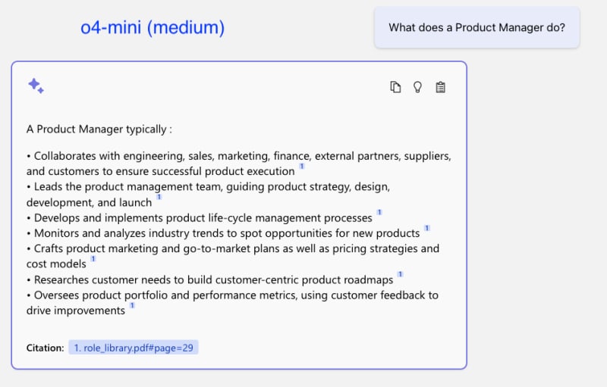Open citation superscript after 'successful product execution'
The height and width of the screenshot is (387, 607).
pyautogui.click(x=302, y=166)
